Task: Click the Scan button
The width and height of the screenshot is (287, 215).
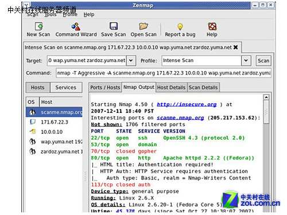Action: coord(263,61)
